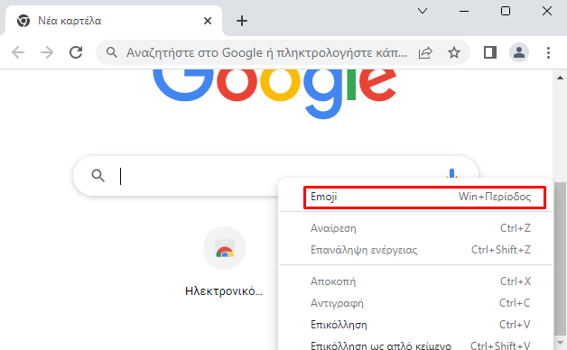Close the Νέα καρτέλα tab
567x350 pixels.
point(208,21)
